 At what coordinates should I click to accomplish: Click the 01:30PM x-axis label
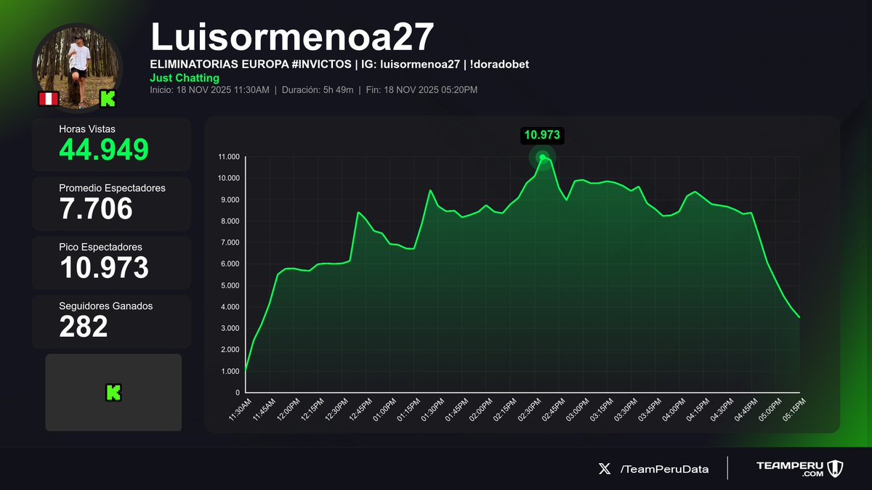(x=434, y=409)
